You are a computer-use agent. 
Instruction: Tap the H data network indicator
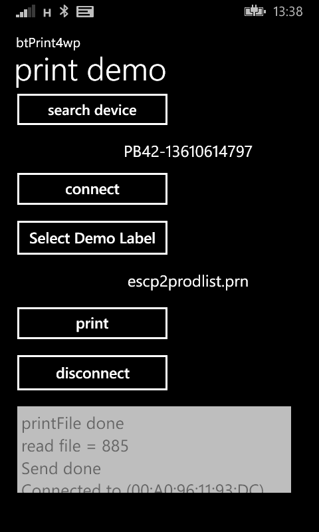(x=47, y=13)
